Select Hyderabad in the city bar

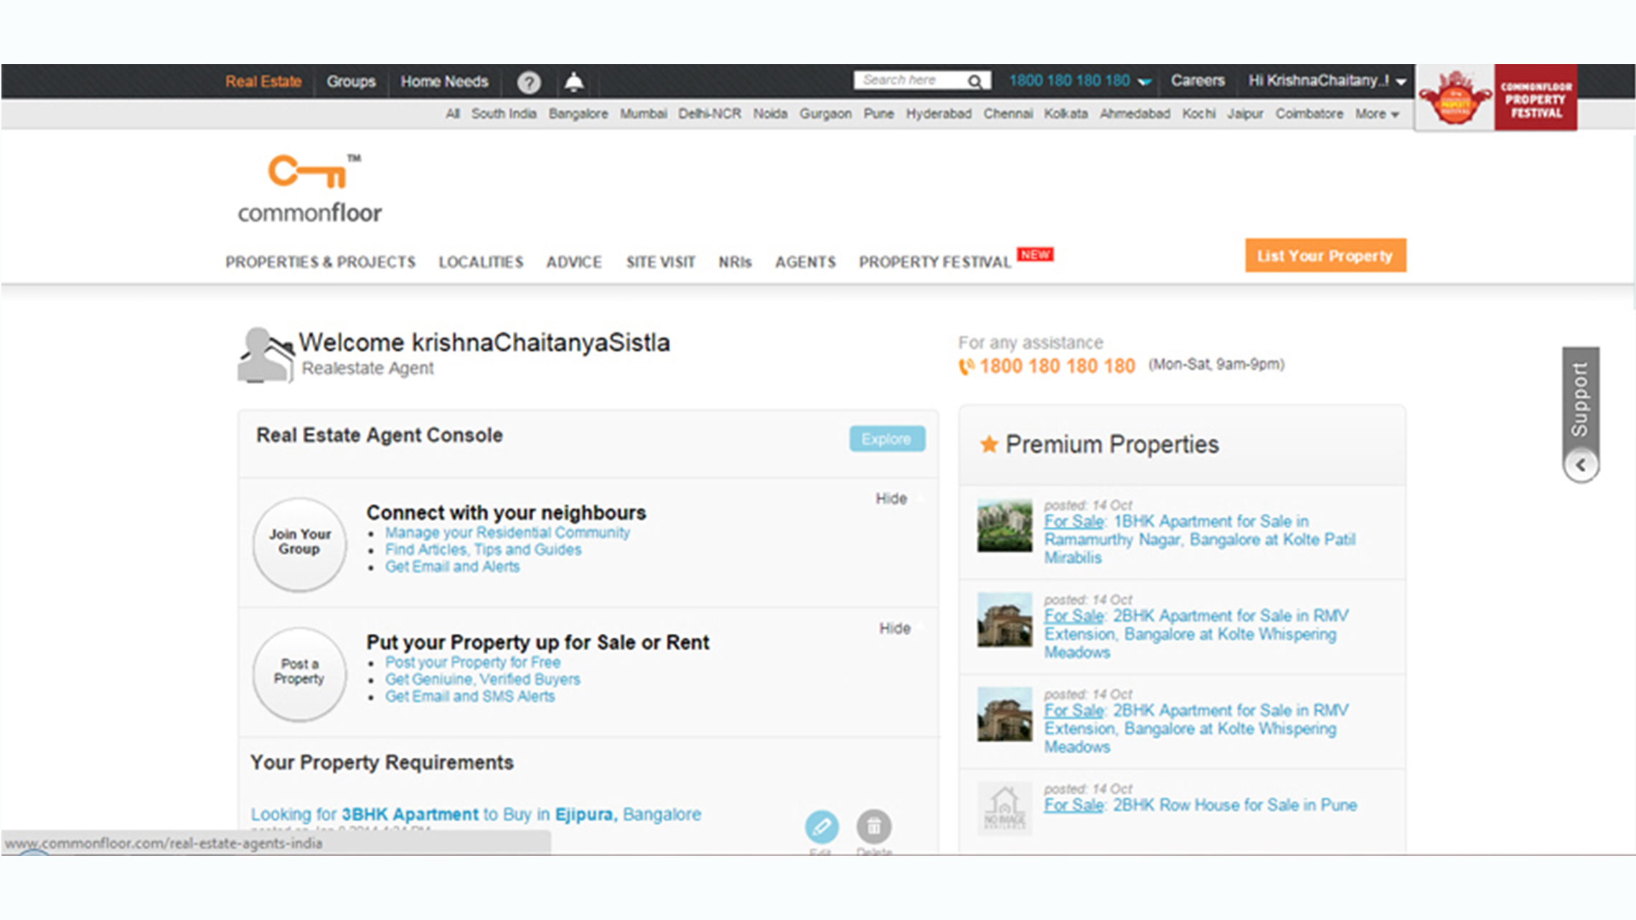[939, 113]
